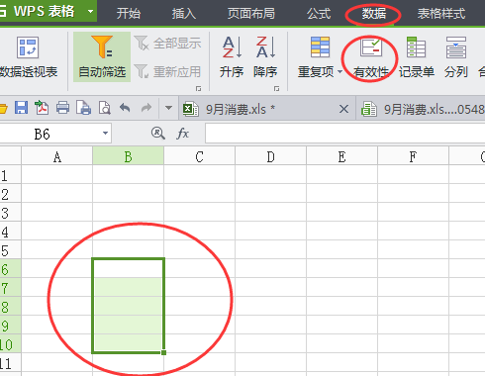The width and height of the screenshot is (485, 376).
Task: Toggle the 自动筛选 auto filter
Action: point(102,56)
